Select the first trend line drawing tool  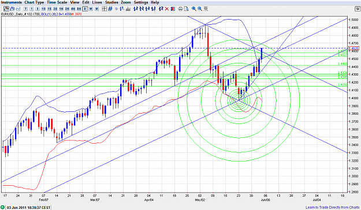point(136,9)
